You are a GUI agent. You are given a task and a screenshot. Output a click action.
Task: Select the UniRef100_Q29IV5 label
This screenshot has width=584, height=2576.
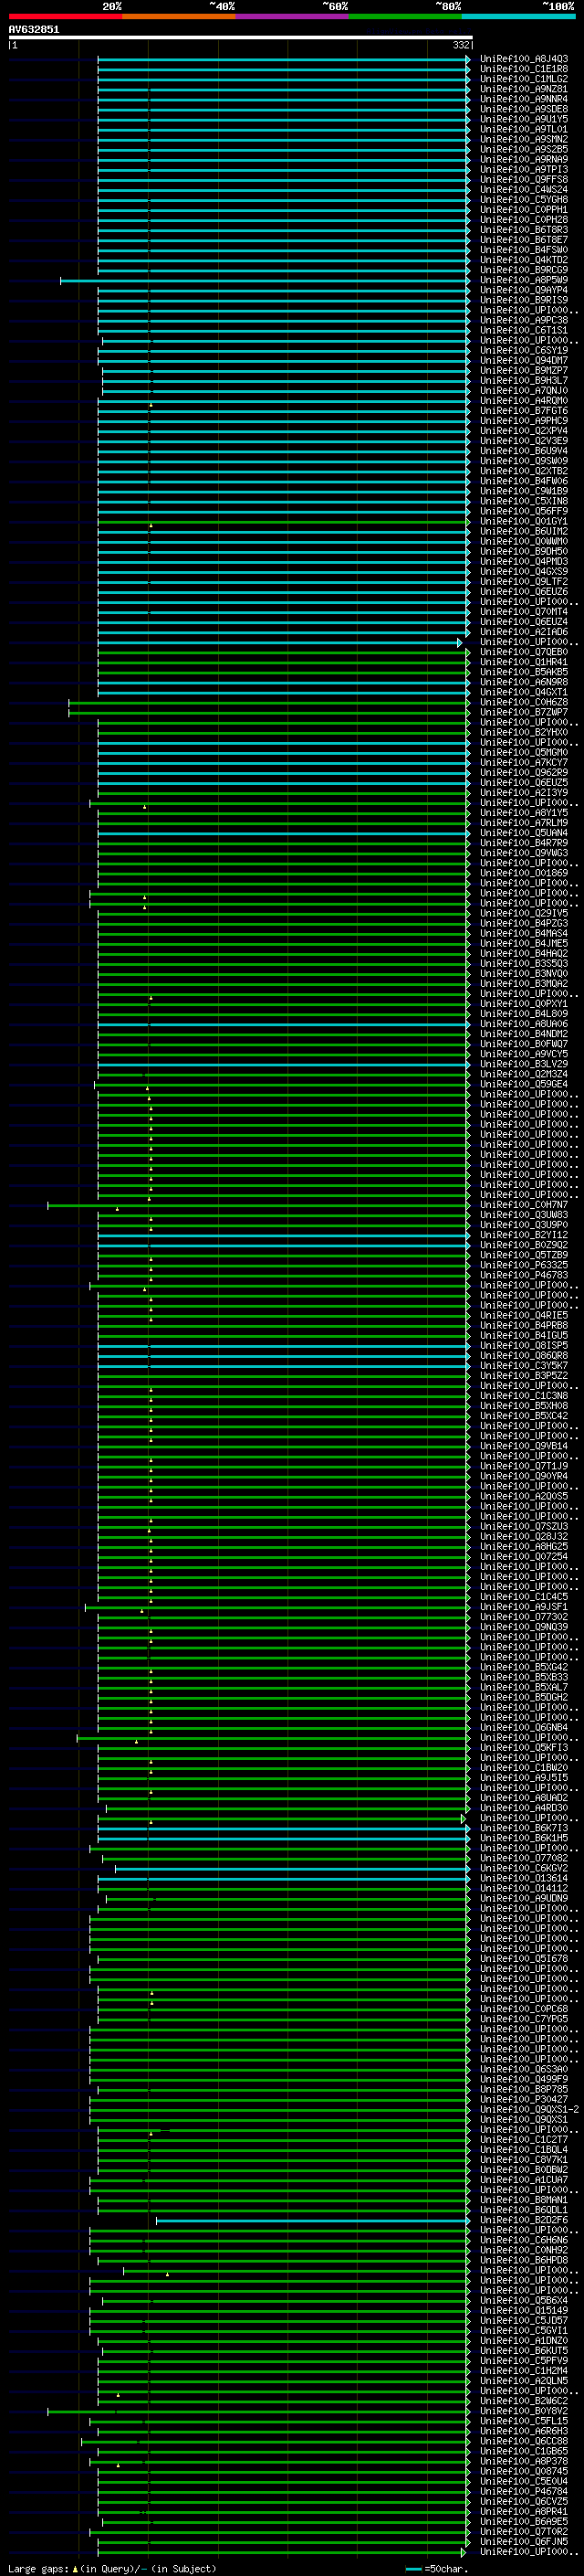pos(524,914)
